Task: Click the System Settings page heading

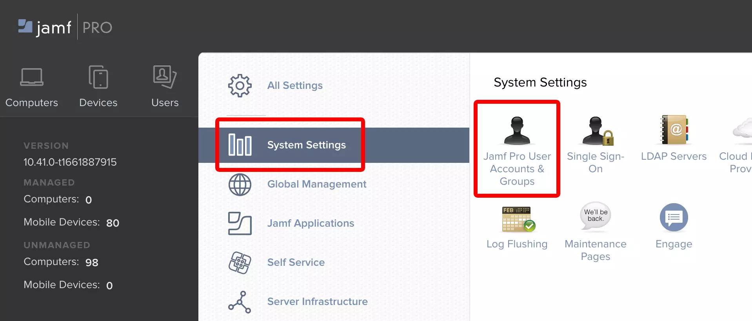Action: [x=540, y=83]
